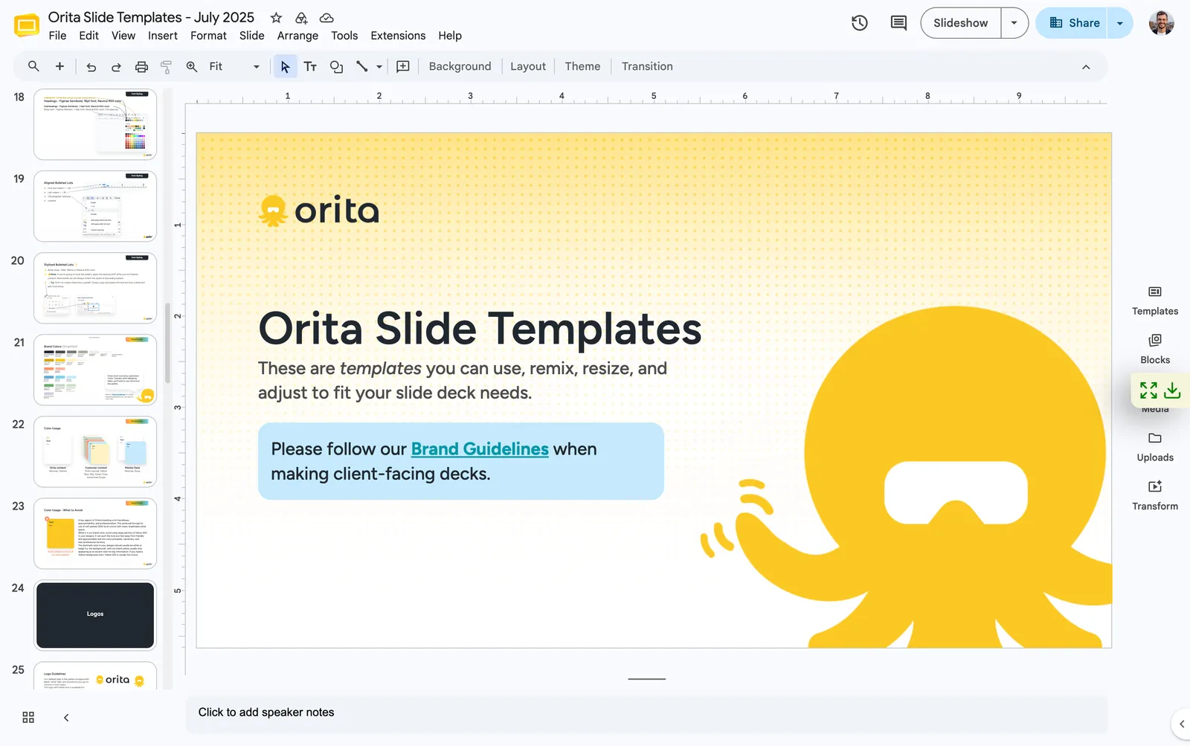Open the Extensions menu

point(398,36)
